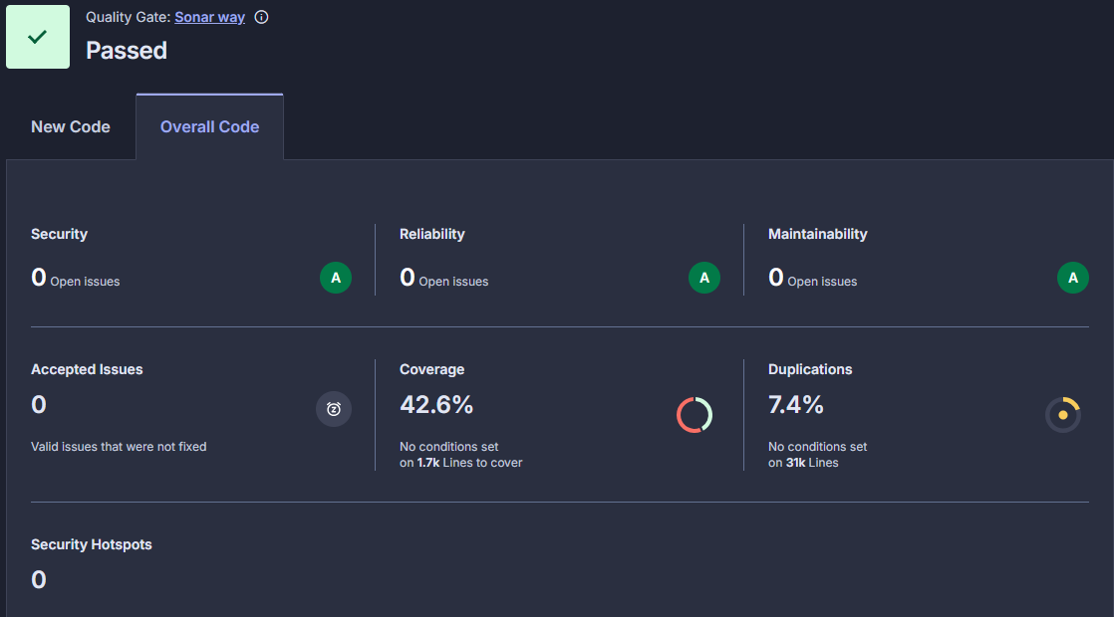Screen dimensions: 1114x617
Task: Click the Coverage heading
Action: tap(432, 369)
